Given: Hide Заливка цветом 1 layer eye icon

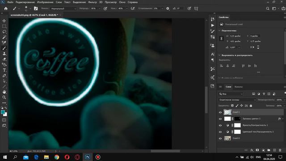Looking at the screenshot, I should (x=220, y=119).
